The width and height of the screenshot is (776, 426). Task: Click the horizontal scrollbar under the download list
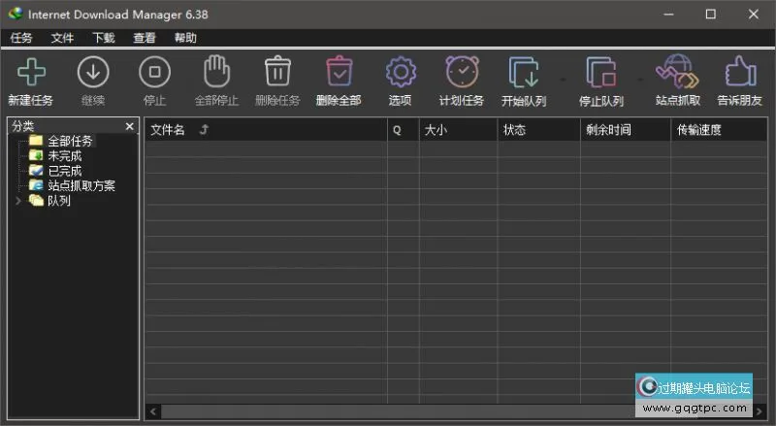tap(388, 411)
